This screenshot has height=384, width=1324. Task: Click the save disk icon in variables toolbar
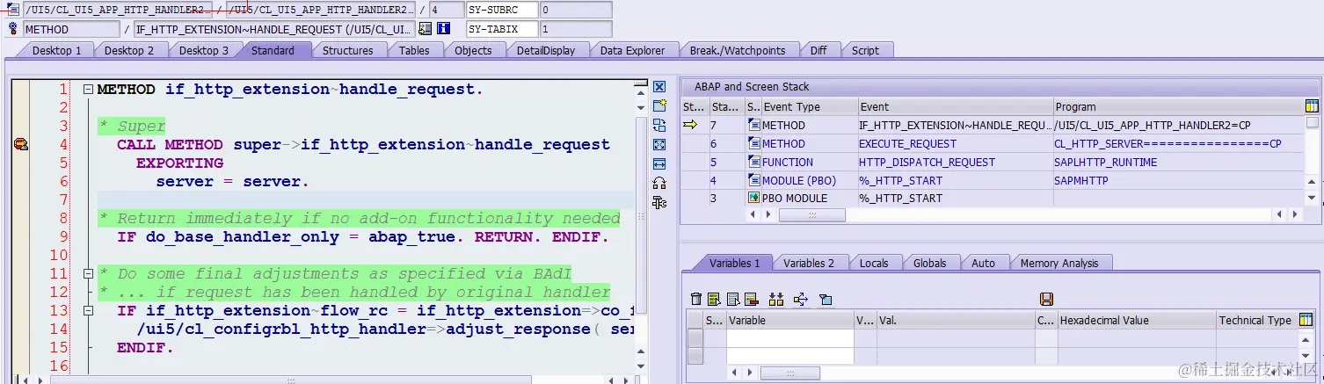(x=1046, y=300)
